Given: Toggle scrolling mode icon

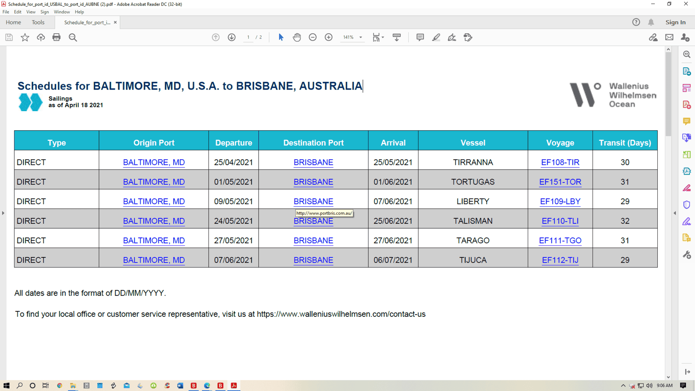Looking at the screenshot, I should 397,37.
